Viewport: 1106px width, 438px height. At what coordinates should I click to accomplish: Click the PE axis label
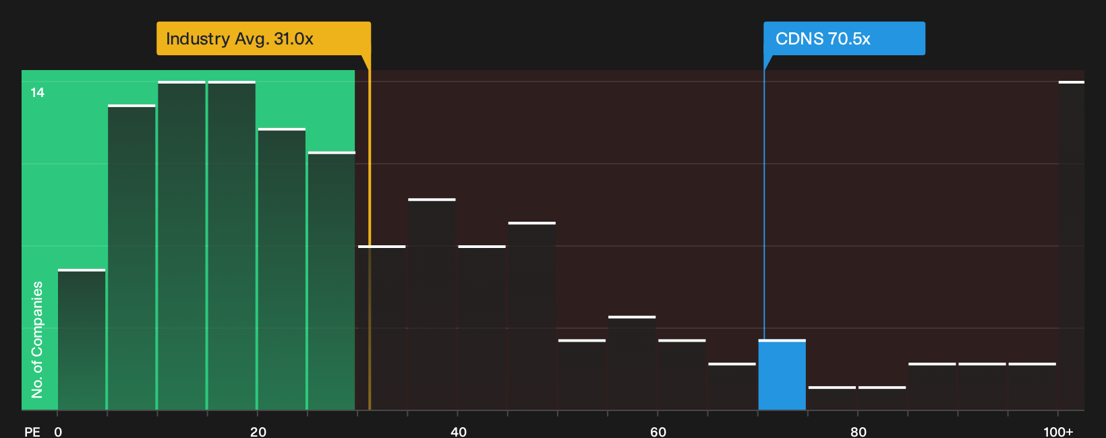coord(32,431)
